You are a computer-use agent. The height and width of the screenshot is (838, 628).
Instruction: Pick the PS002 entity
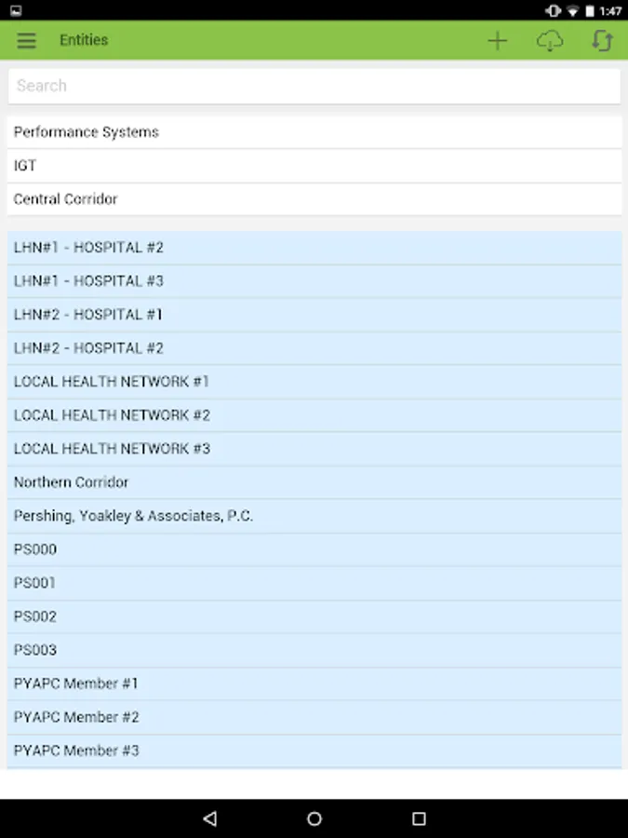tap(314, 616)
